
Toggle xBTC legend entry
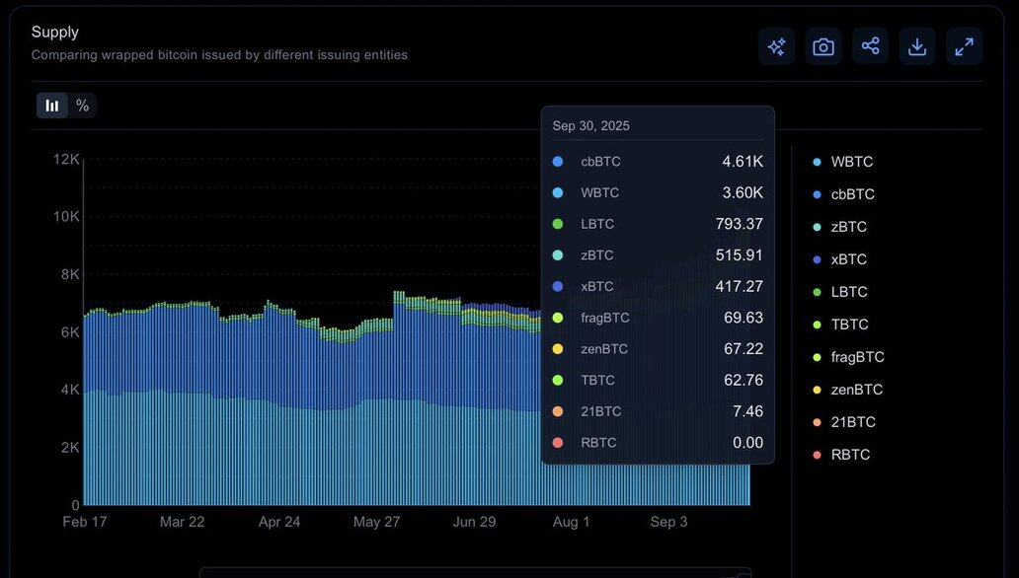tap(848, 259)
